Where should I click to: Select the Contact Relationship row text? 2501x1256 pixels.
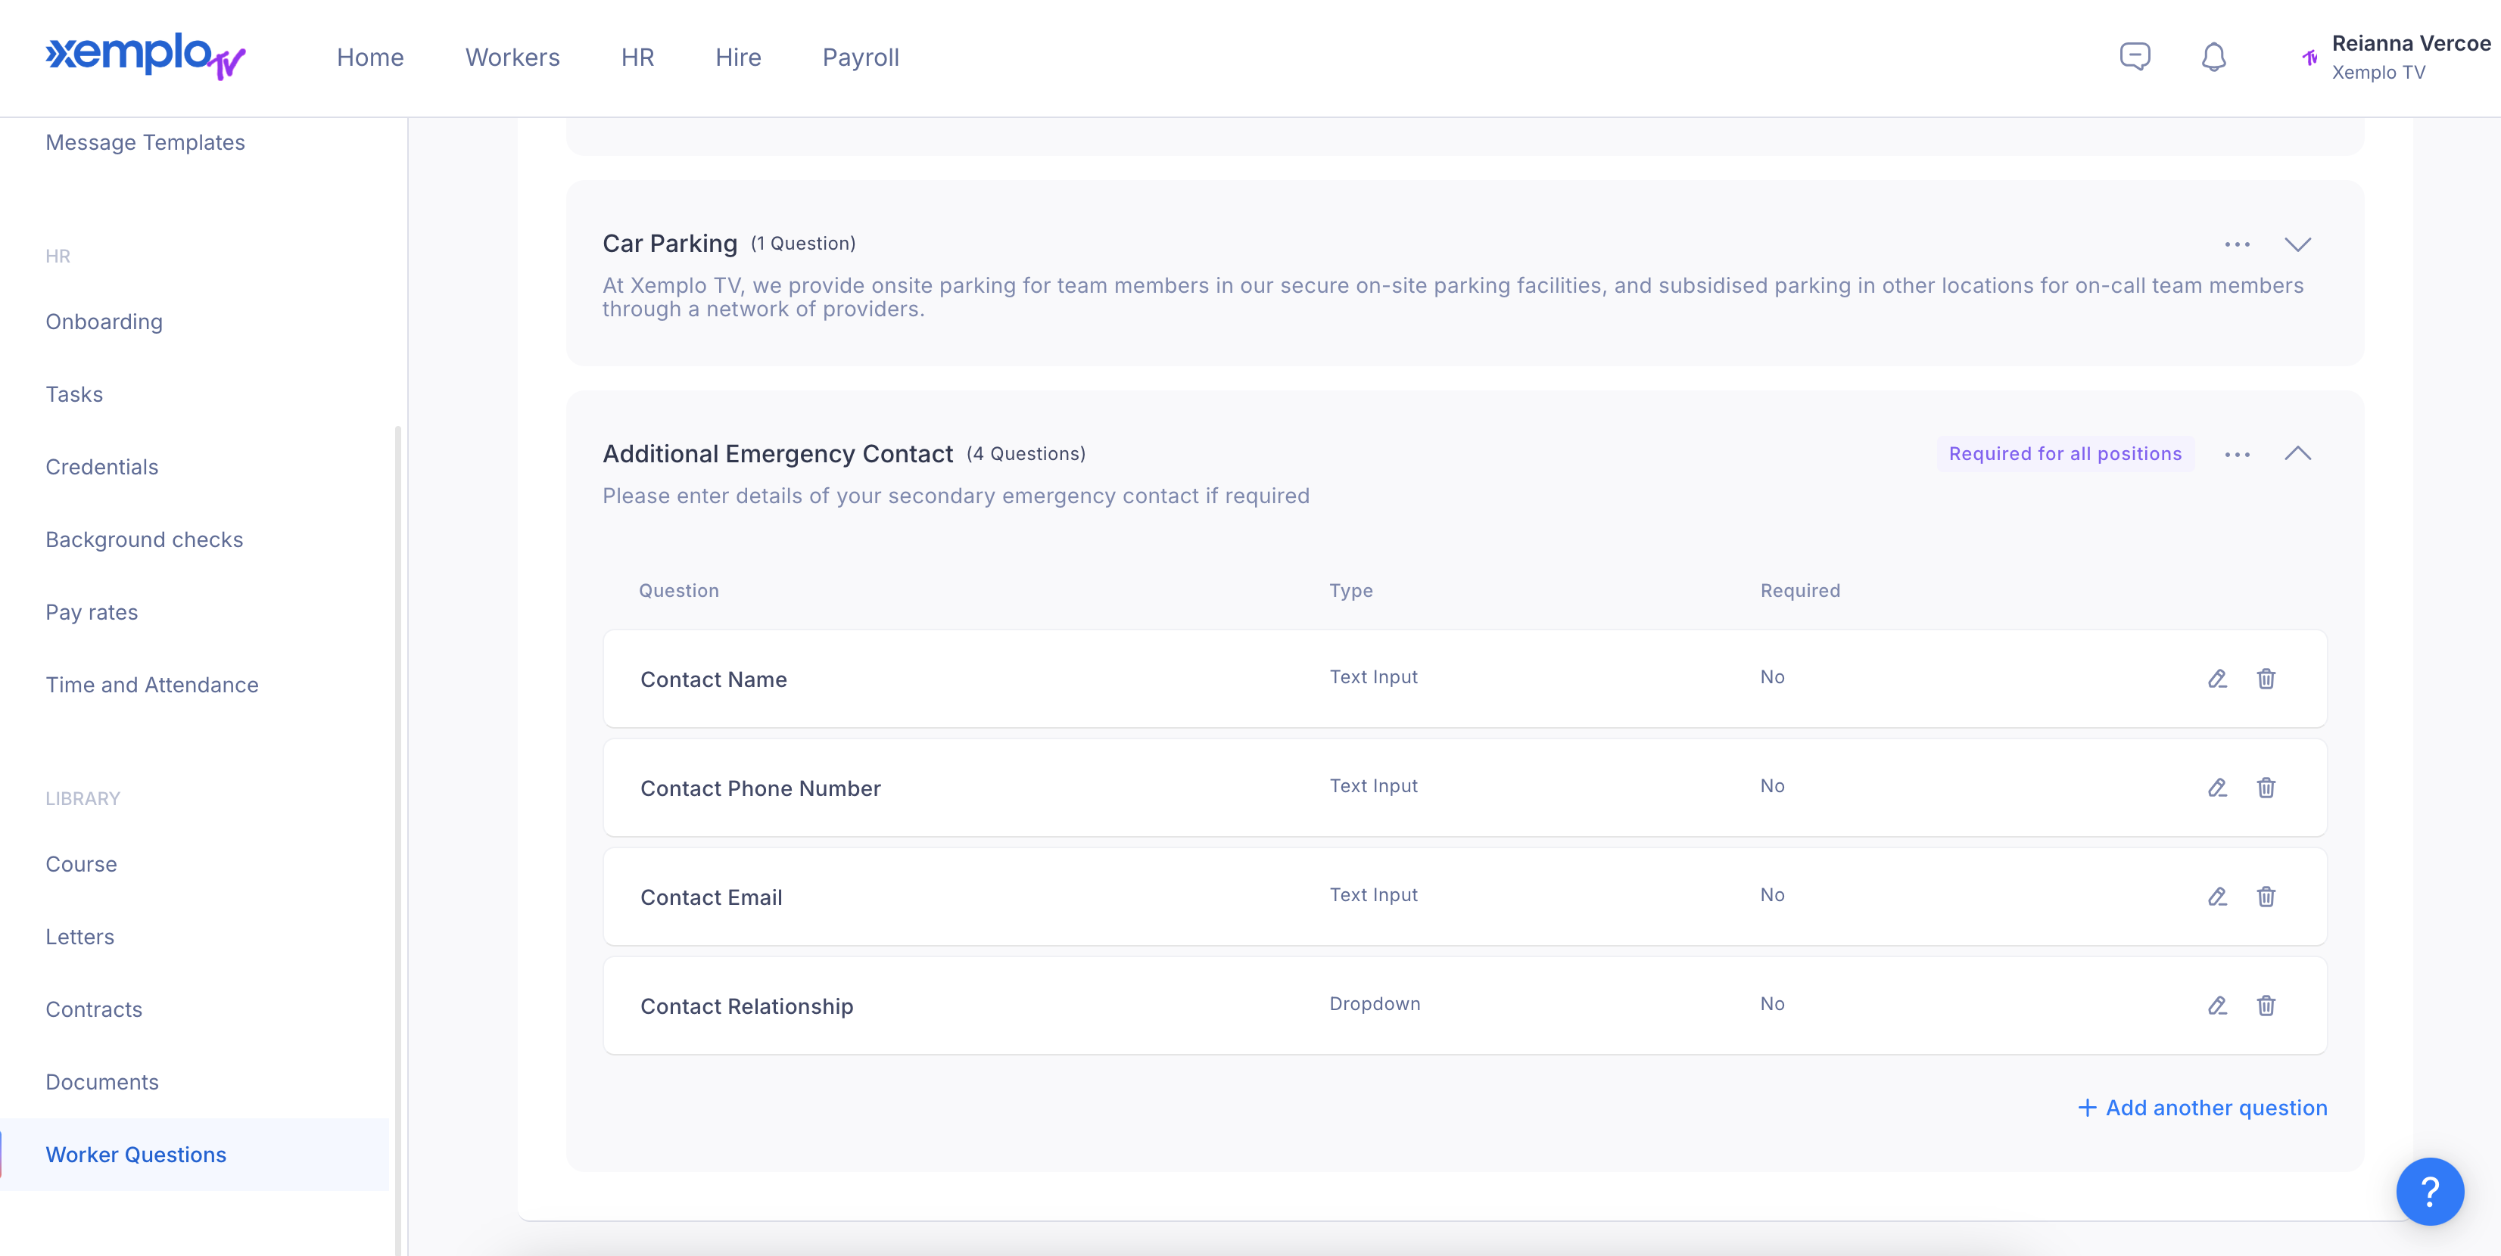coord(746,1006)
